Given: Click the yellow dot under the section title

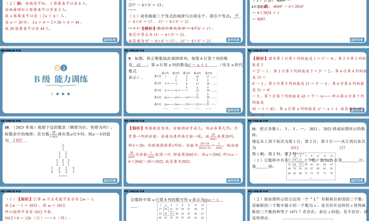Looking at the screenshot, I should [52, 94].
